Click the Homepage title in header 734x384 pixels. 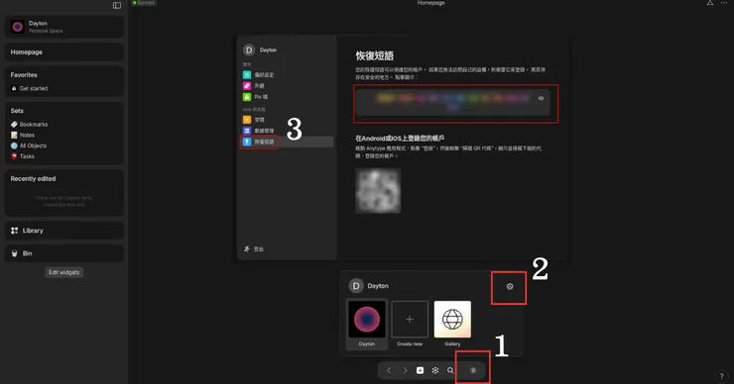pos(430,3)
